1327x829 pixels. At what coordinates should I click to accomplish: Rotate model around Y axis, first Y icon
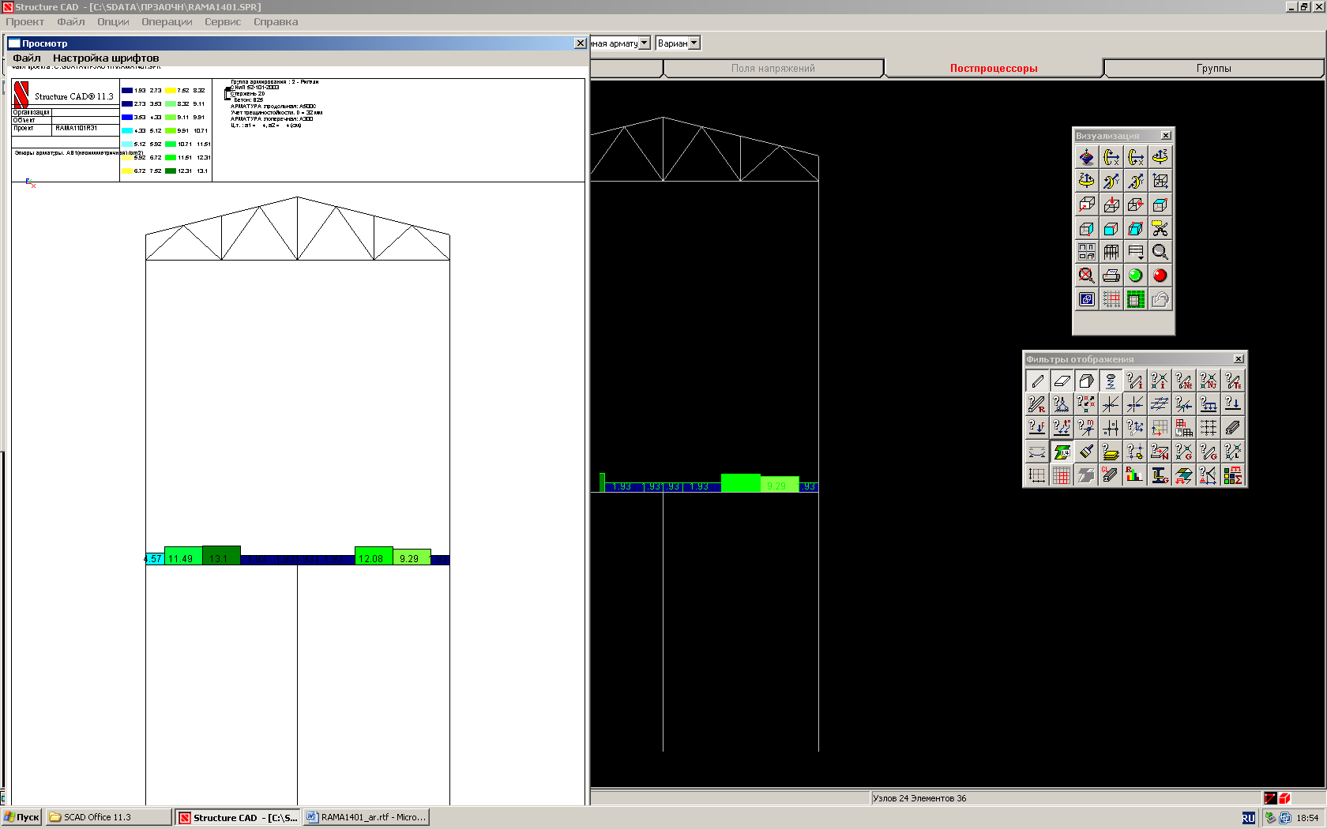coord(1111,181)
